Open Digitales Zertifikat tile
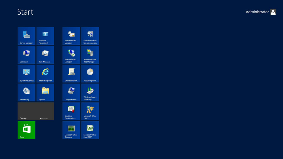Image resolution: width=283 pixels, height=159 pixels. [71, 111]
